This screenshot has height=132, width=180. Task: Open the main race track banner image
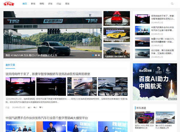[x=53, y=35]
